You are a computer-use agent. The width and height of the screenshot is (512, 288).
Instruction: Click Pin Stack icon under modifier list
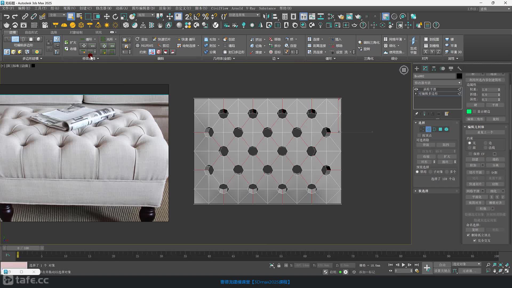coord(417,114)
